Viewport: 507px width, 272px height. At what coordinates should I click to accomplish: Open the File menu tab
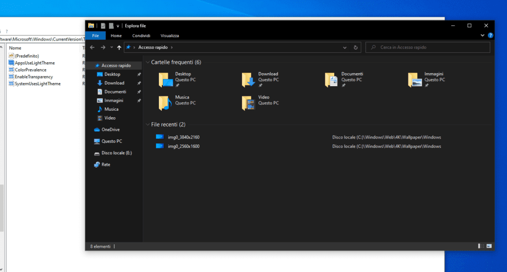(x=95, y=36)
